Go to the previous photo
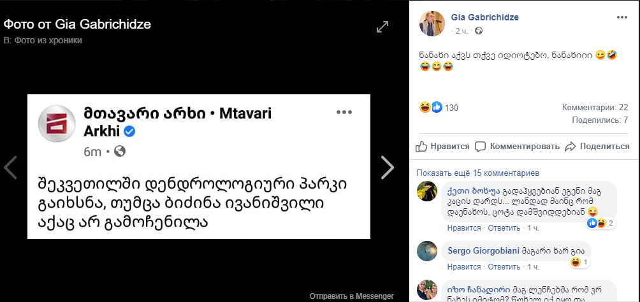640x302 pixels. tap(10, 168)
